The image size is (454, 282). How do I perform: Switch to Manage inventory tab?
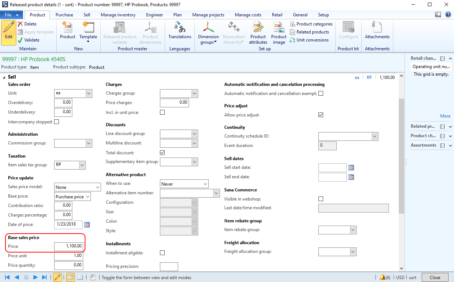[x=118, y=15]
